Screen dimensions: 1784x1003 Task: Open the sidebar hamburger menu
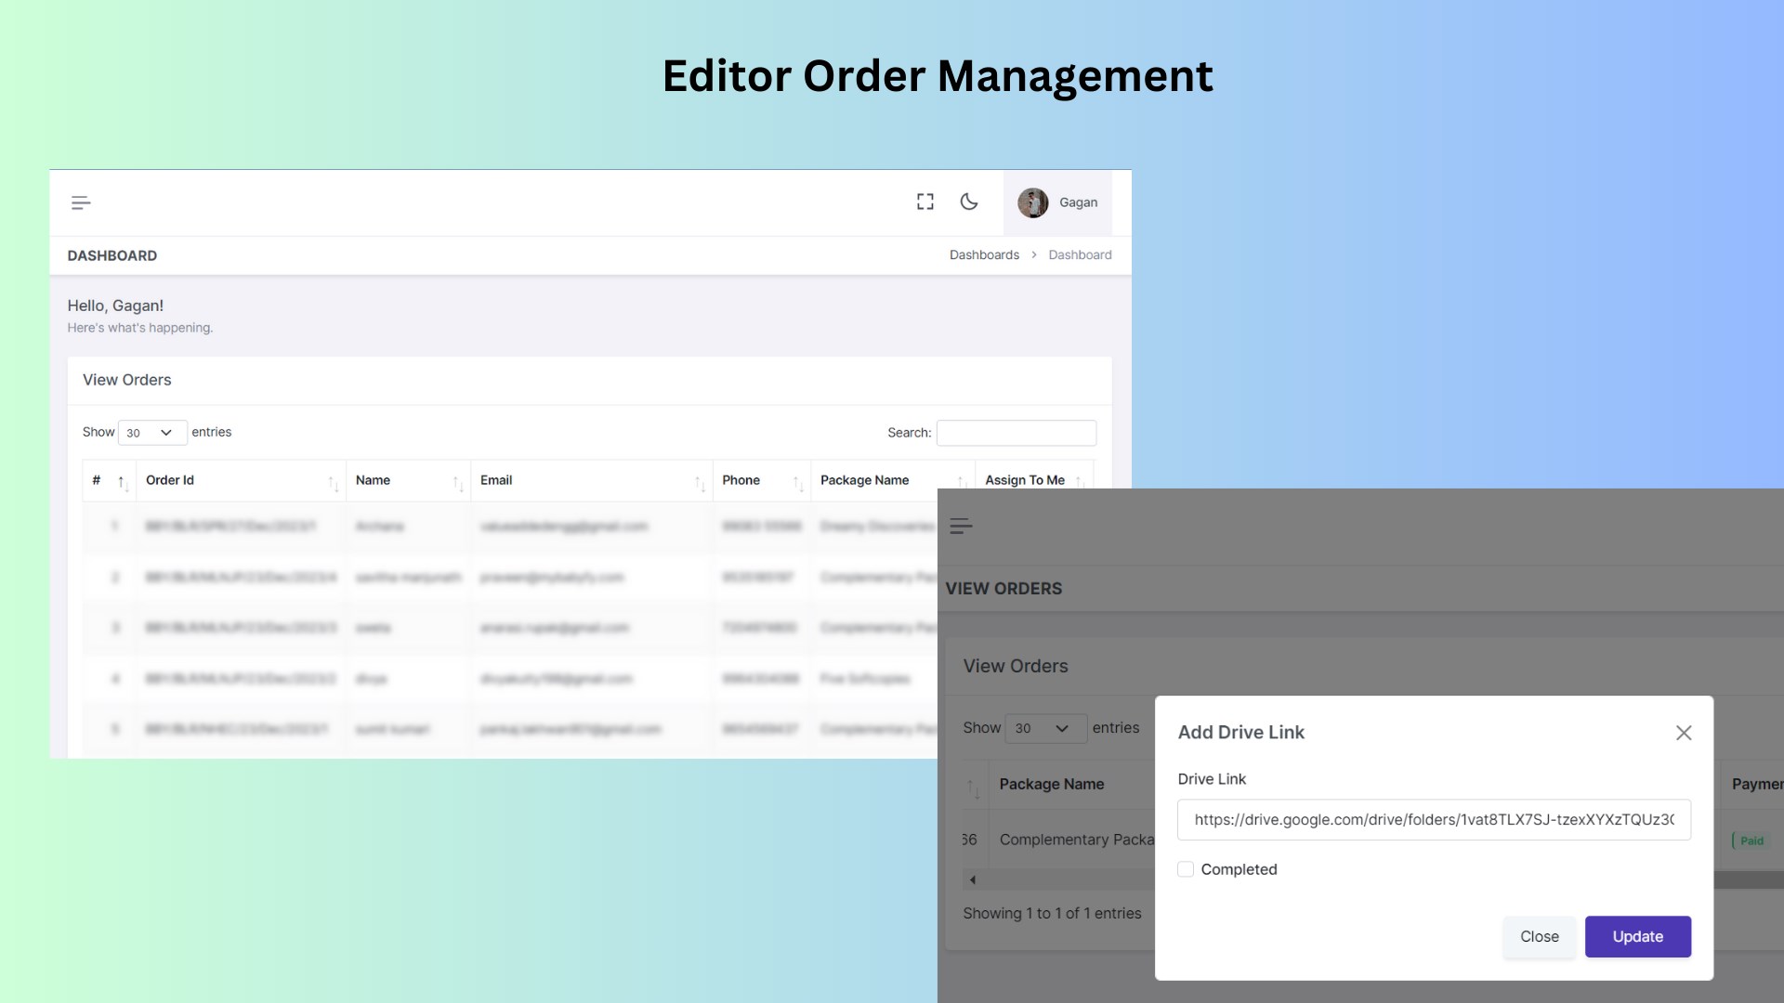(82, 202)
